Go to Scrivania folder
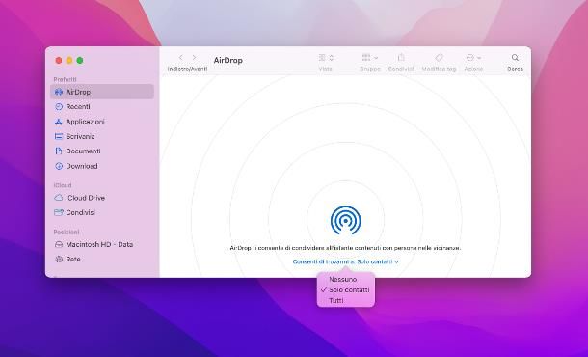This screenshot has width=588, height=357. click(101, 136)
